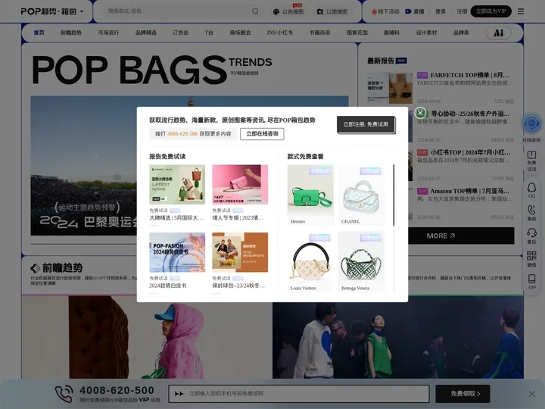This screenshot has width=545, height=409.
Task: View the Louis Vuitton bag thumbnail
Action: pos(310,262)
